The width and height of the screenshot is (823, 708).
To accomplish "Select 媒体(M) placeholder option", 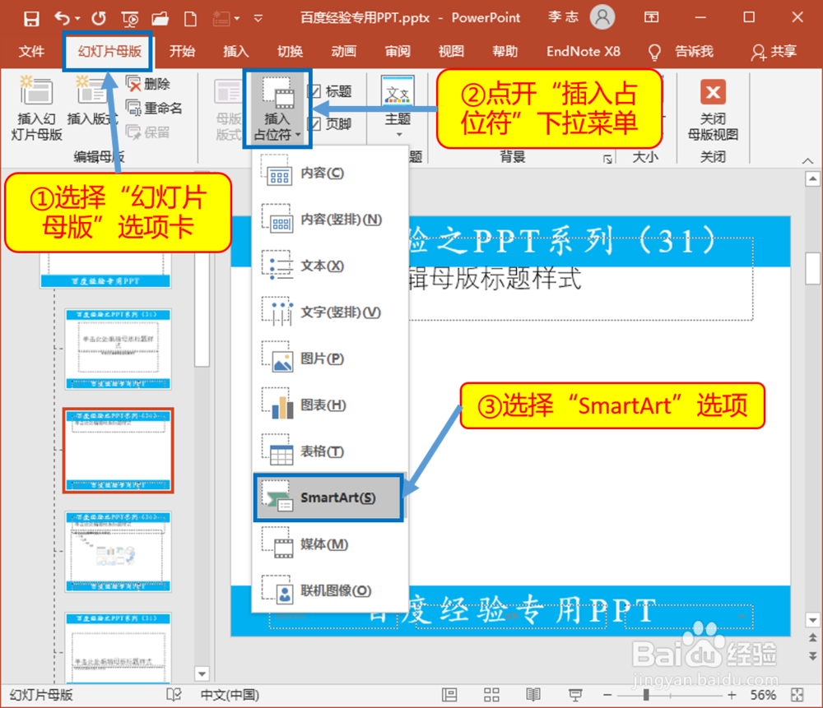I will point(330,544).
